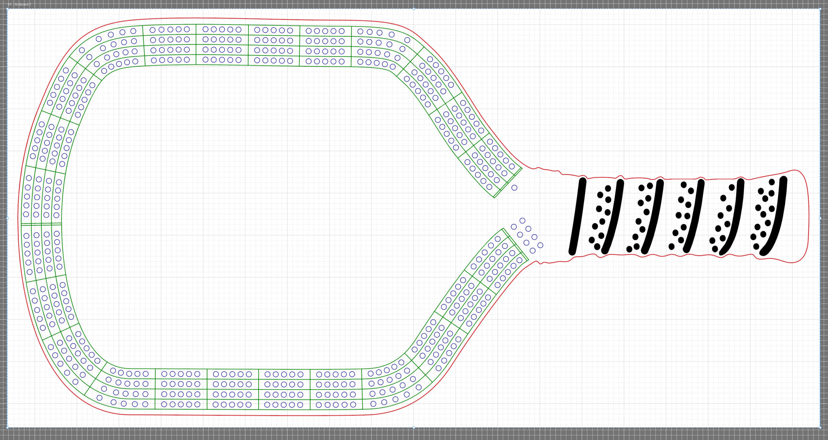Image resolution: width=828 pixels, height=440 pixels.
Task: Click the bottom-right corner handle of the artboard
Action: click(820, 428)
